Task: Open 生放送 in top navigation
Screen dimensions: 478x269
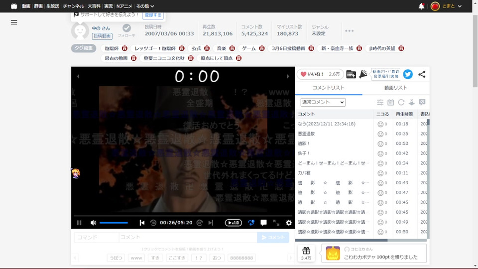Action: coord(53,6)
